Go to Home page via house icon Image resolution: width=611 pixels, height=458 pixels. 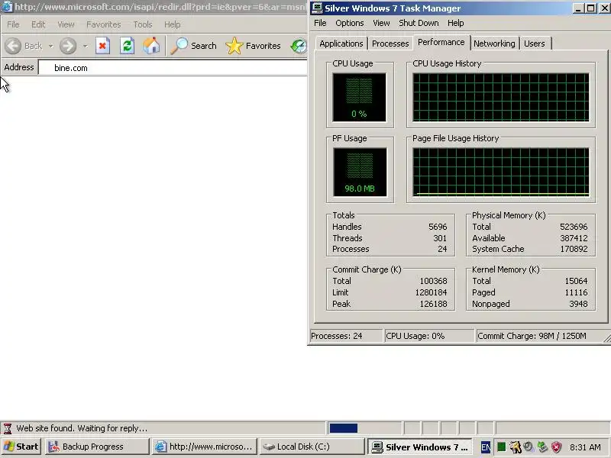[151, 46]
